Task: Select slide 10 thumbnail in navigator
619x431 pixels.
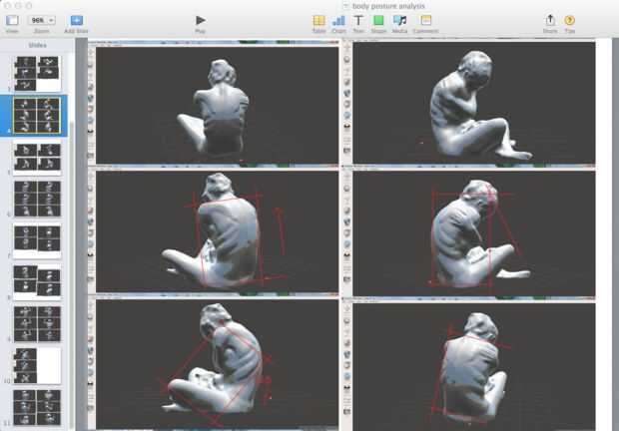Action: tap(38, 366)
